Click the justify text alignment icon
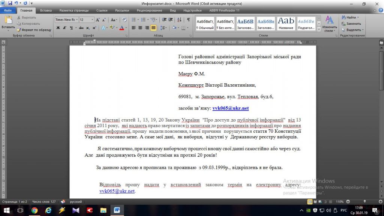The image size is (384, 216). click(153, 28)
